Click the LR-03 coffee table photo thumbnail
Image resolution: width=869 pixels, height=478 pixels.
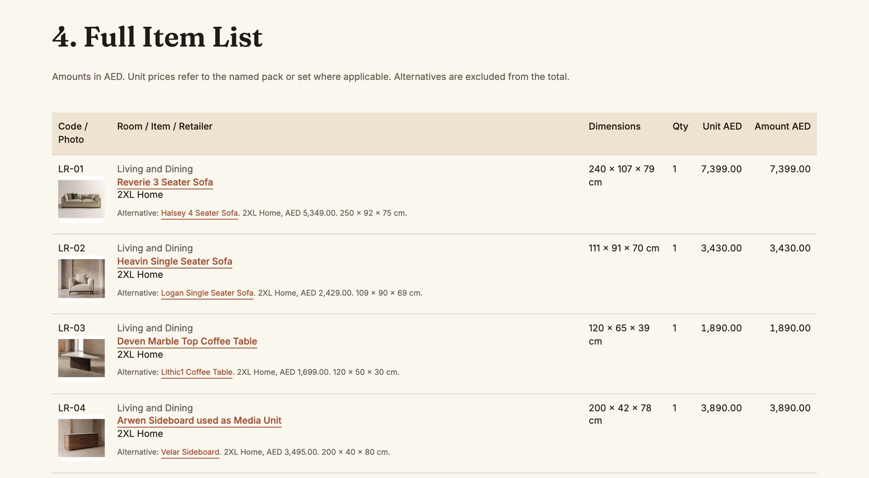coord(82,358)
